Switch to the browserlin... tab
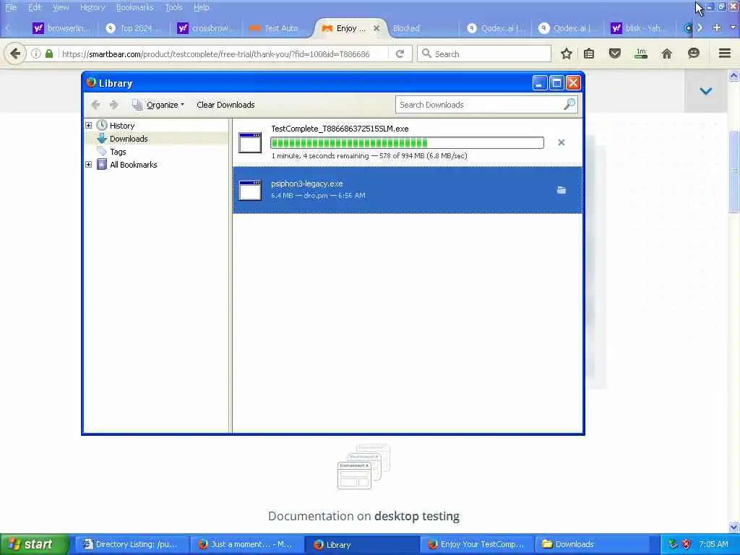This screenshot has width=740, height=555. 61,28
